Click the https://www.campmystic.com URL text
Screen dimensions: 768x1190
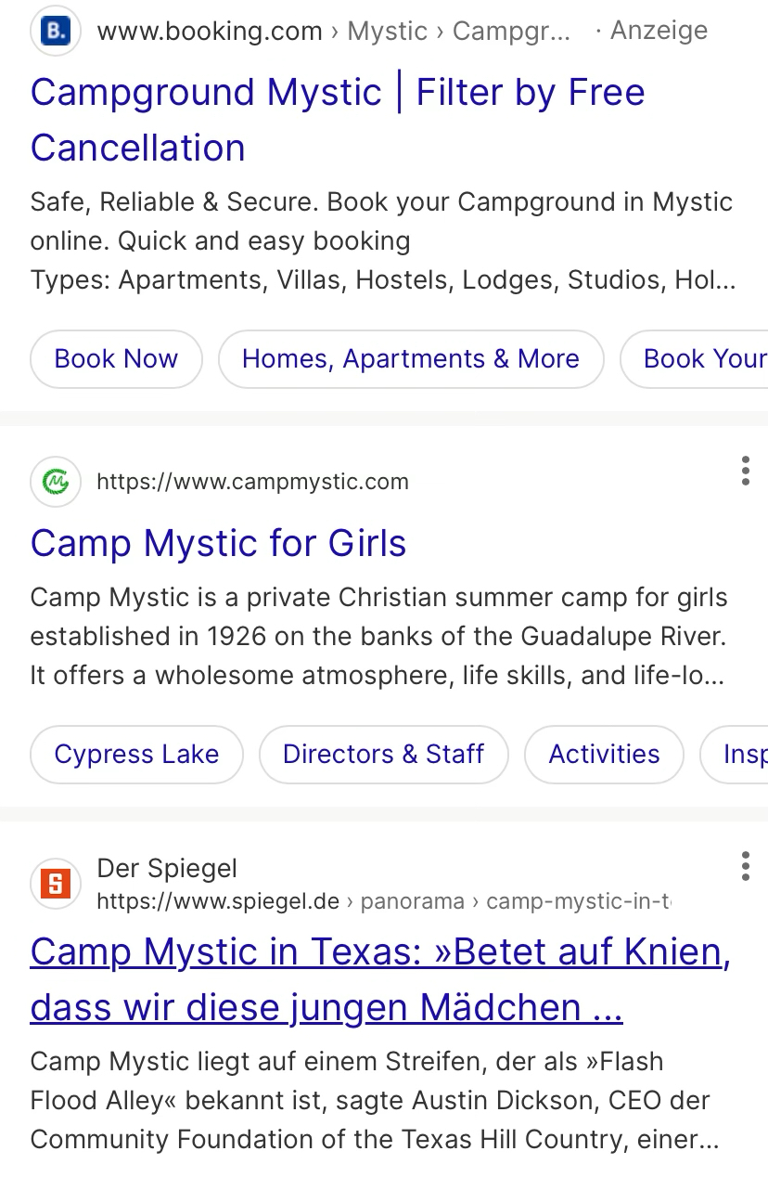click(252, 482)
